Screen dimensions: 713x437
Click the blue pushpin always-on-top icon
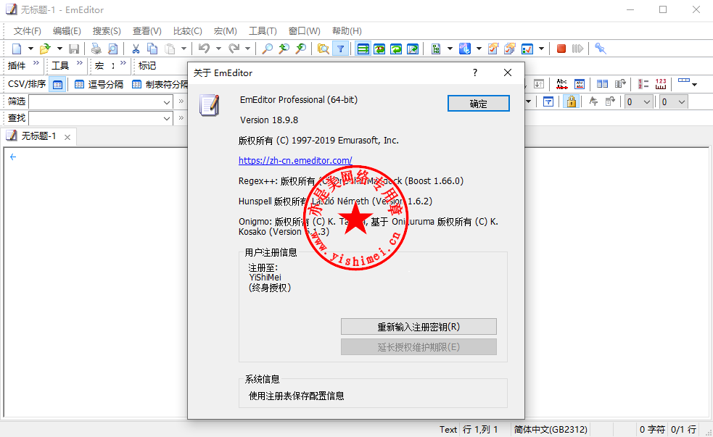pos(601,49)
